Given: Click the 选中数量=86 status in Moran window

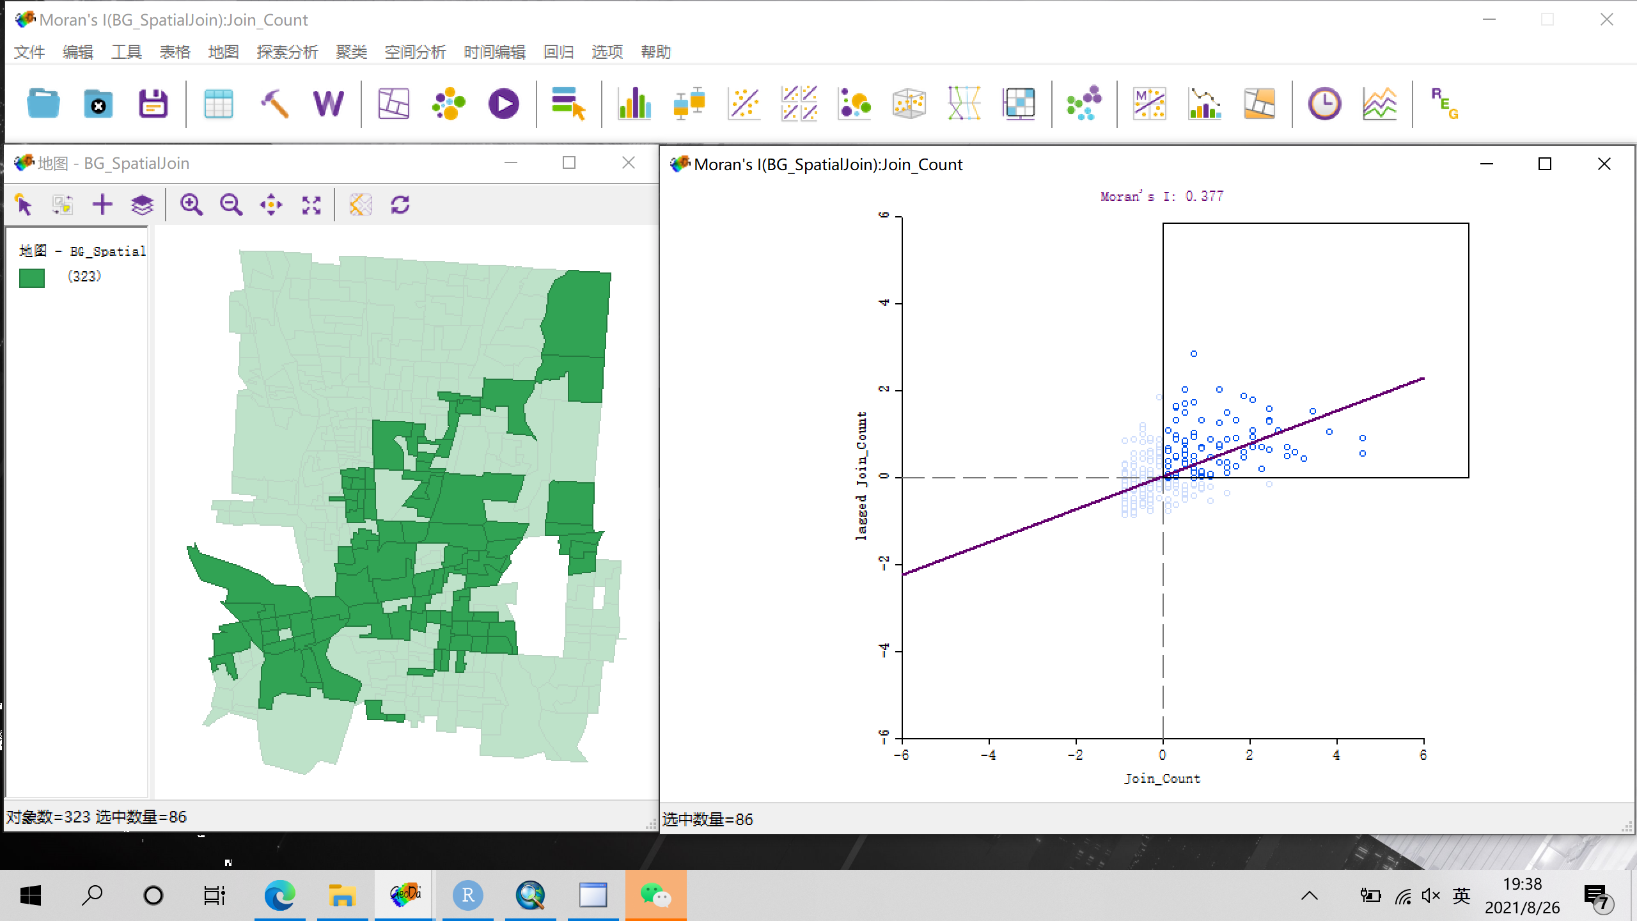Looking at the screenshot, I should tap(708, 819).
